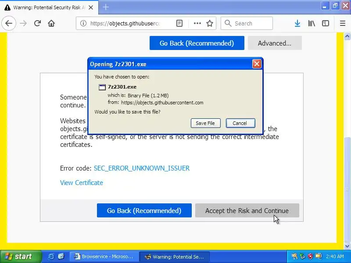The height and width of the screenshot is (263, 351).
Task: Switch to Browservice - Microso... taskbar window
Action: pyautogui.click(x=104, y=256)
